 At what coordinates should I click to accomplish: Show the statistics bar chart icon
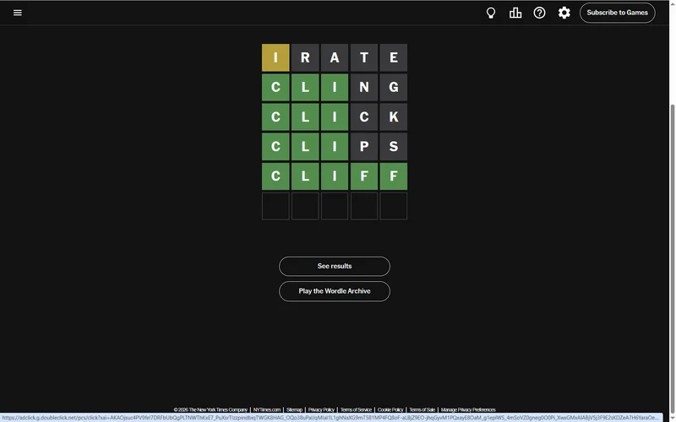coord(515,13)
